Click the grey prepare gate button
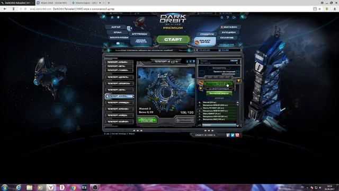 tap(184, 120)
